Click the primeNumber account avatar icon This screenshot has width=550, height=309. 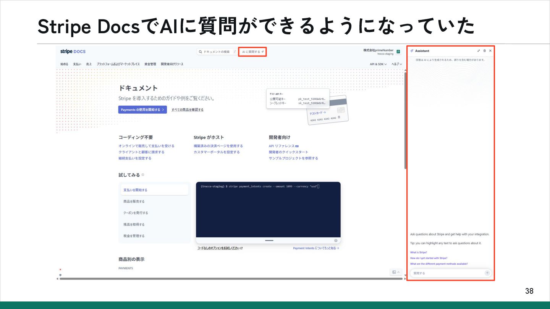398,51
